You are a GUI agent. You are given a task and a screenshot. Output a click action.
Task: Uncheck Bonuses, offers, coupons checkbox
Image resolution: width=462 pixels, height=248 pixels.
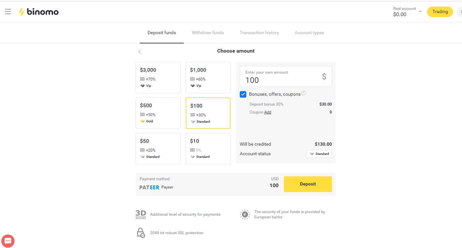pyautogui.click(x=243, y=94)
